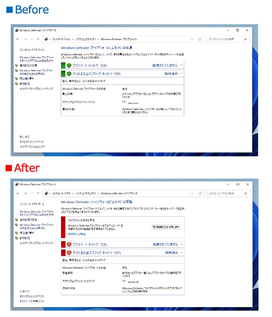Open address history dropdown in Before window
272x317 pixels.
(192, 39)
